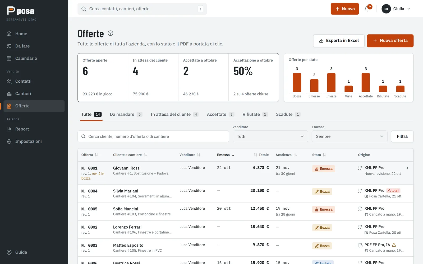This screenshot has width=423, height=264.
Task: Click the global search field
Action: click(x=142, y=9)
